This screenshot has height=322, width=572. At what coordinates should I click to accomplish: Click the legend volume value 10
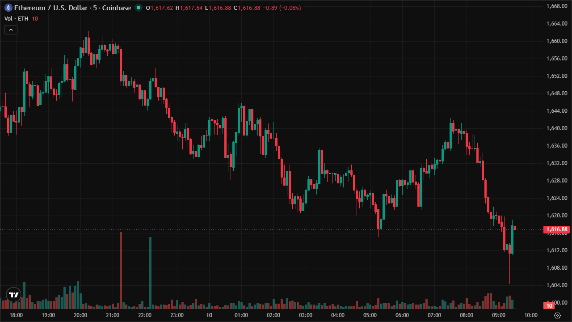[35, 18]
